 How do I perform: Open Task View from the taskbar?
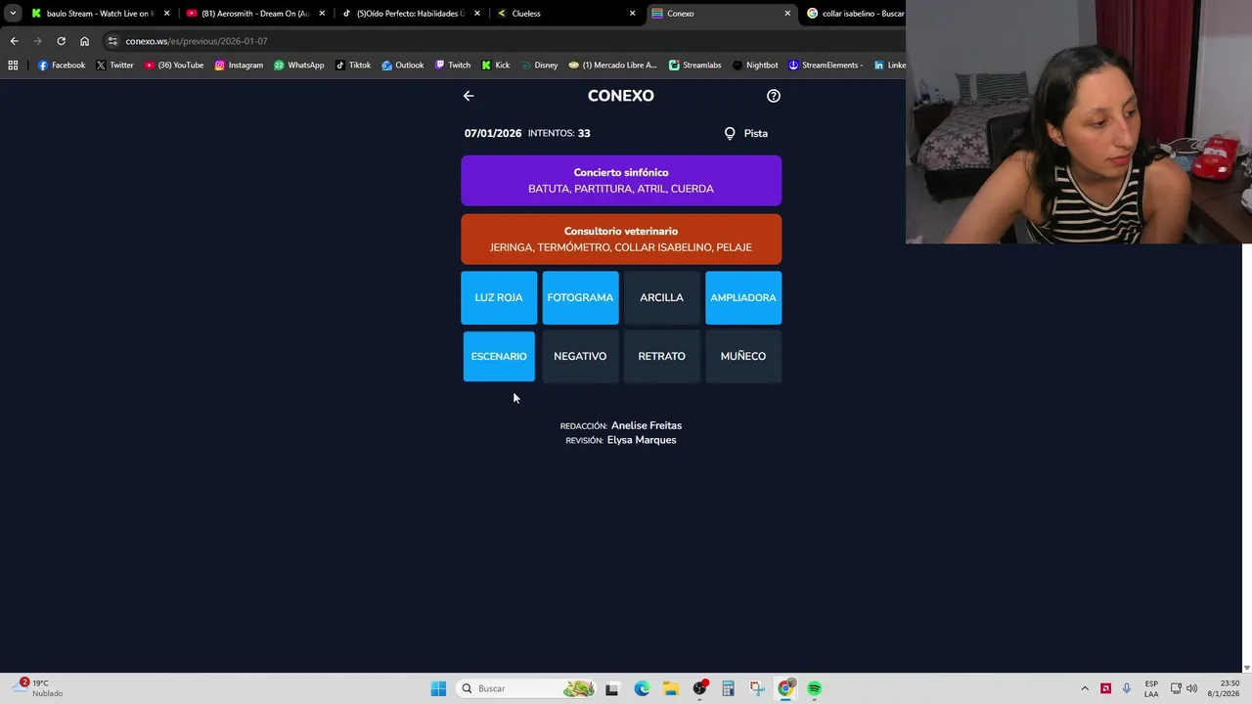[611, 688]
